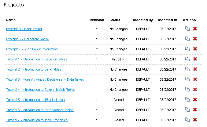Viewport: 207px width, 127px height.
Task: Copy the Tutorial 5 TBasic Tables project
Action: click(x=187, y=100)
